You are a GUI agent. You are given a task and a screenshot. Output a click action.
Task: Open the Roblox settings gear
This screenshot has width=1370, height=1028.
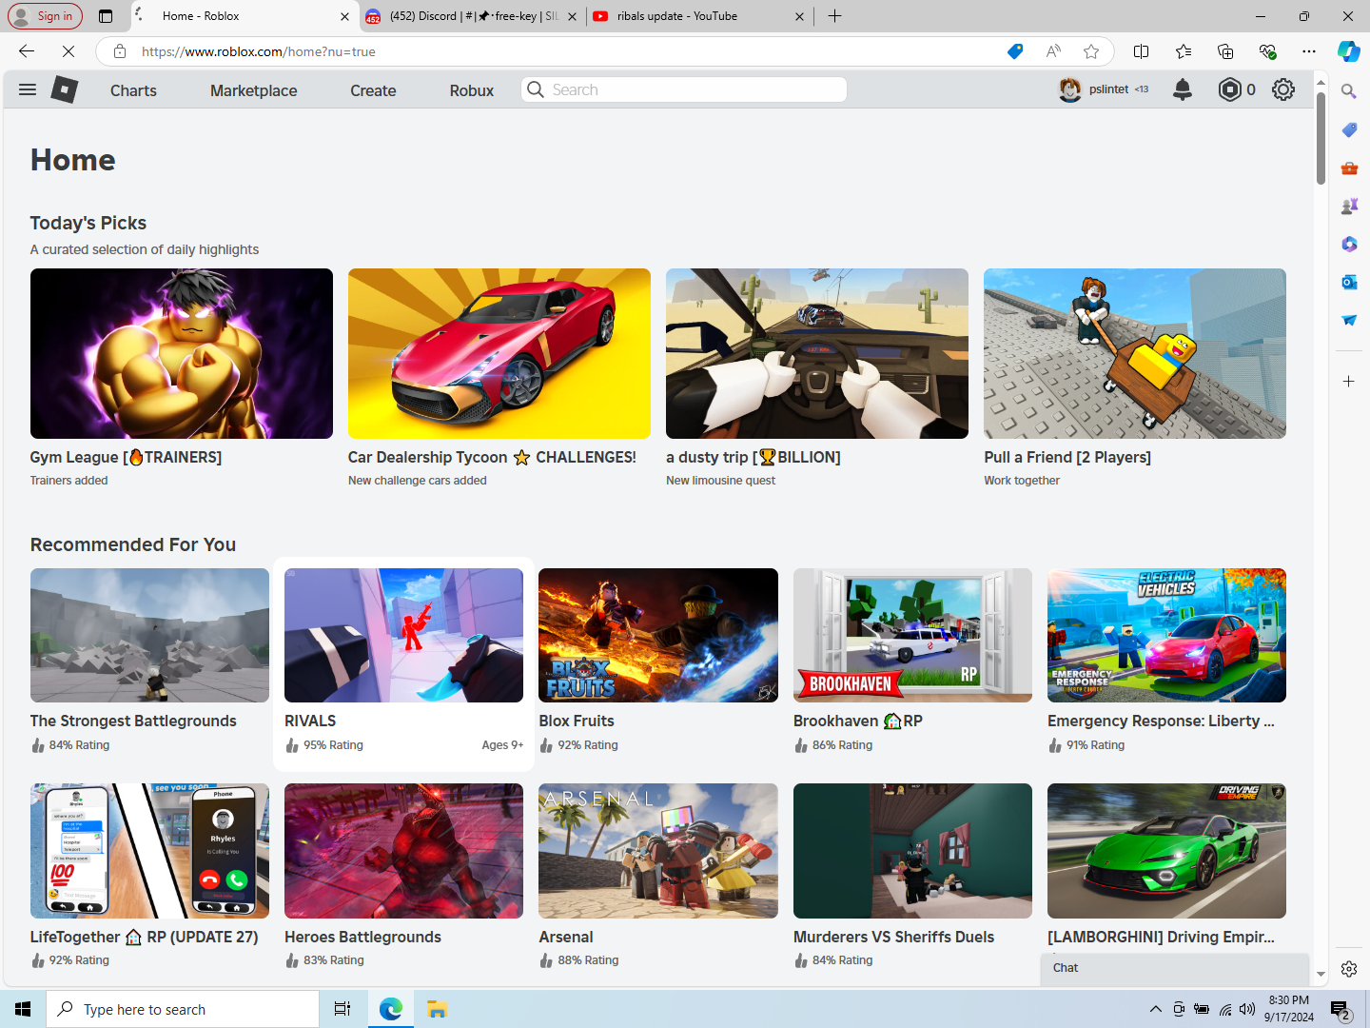(1283, 89)
